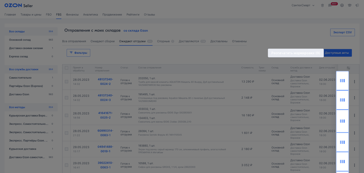Image resolution: width=364 pixels, height=173 pixels.
Task: Open three-dot menu for shipment 60990314-0083-1
Action: pos(354,133)
